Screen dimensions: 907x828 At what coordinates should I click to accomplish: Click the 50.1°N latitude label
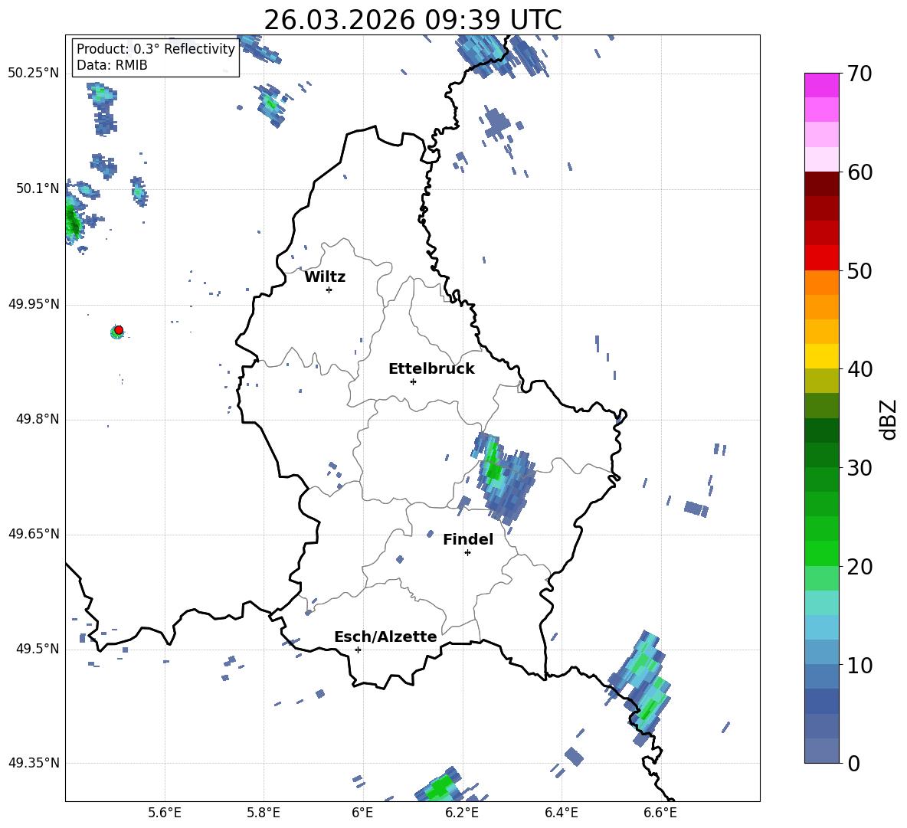pos(38,188)
